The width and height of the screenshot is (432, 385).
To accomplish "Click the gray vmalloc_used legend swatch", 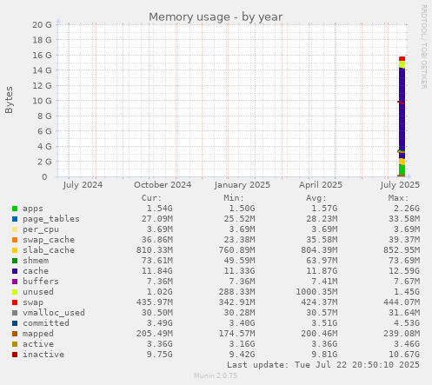I will click(15, 313).
